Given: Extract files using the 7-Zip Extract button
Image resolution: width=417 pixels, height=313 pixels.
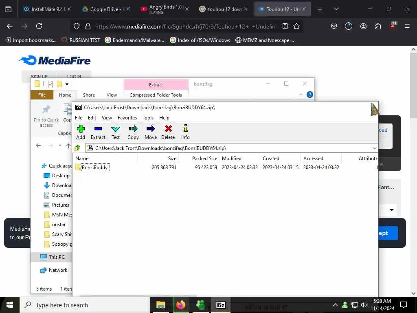Looking at the screenshot, I should (x=98, y=132).
